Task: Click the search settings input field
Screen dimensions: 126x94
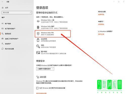Action: click(x=17, y=13)
